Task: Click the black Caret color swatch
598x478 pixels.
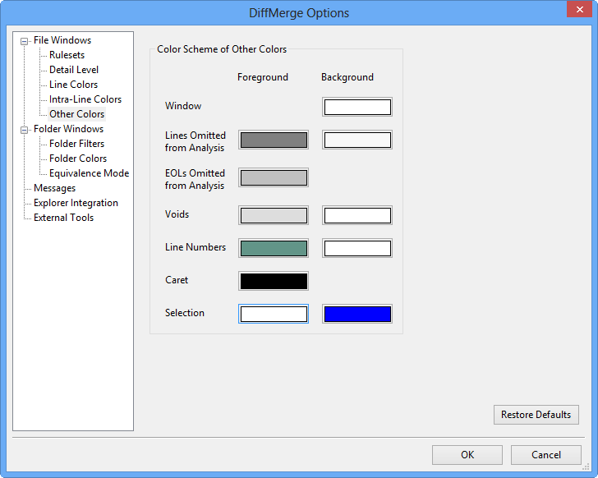Action: pyautogui.click(x=274, y=281)
